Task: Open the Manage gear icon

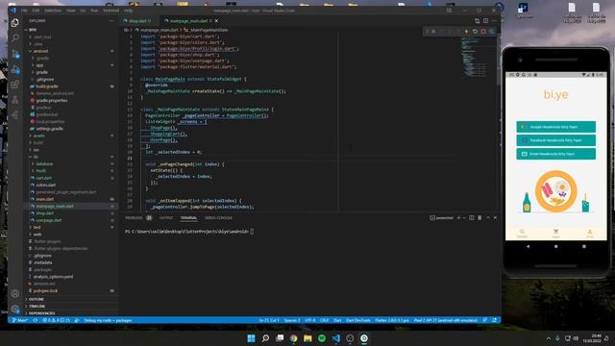Action: coord(15,309)
